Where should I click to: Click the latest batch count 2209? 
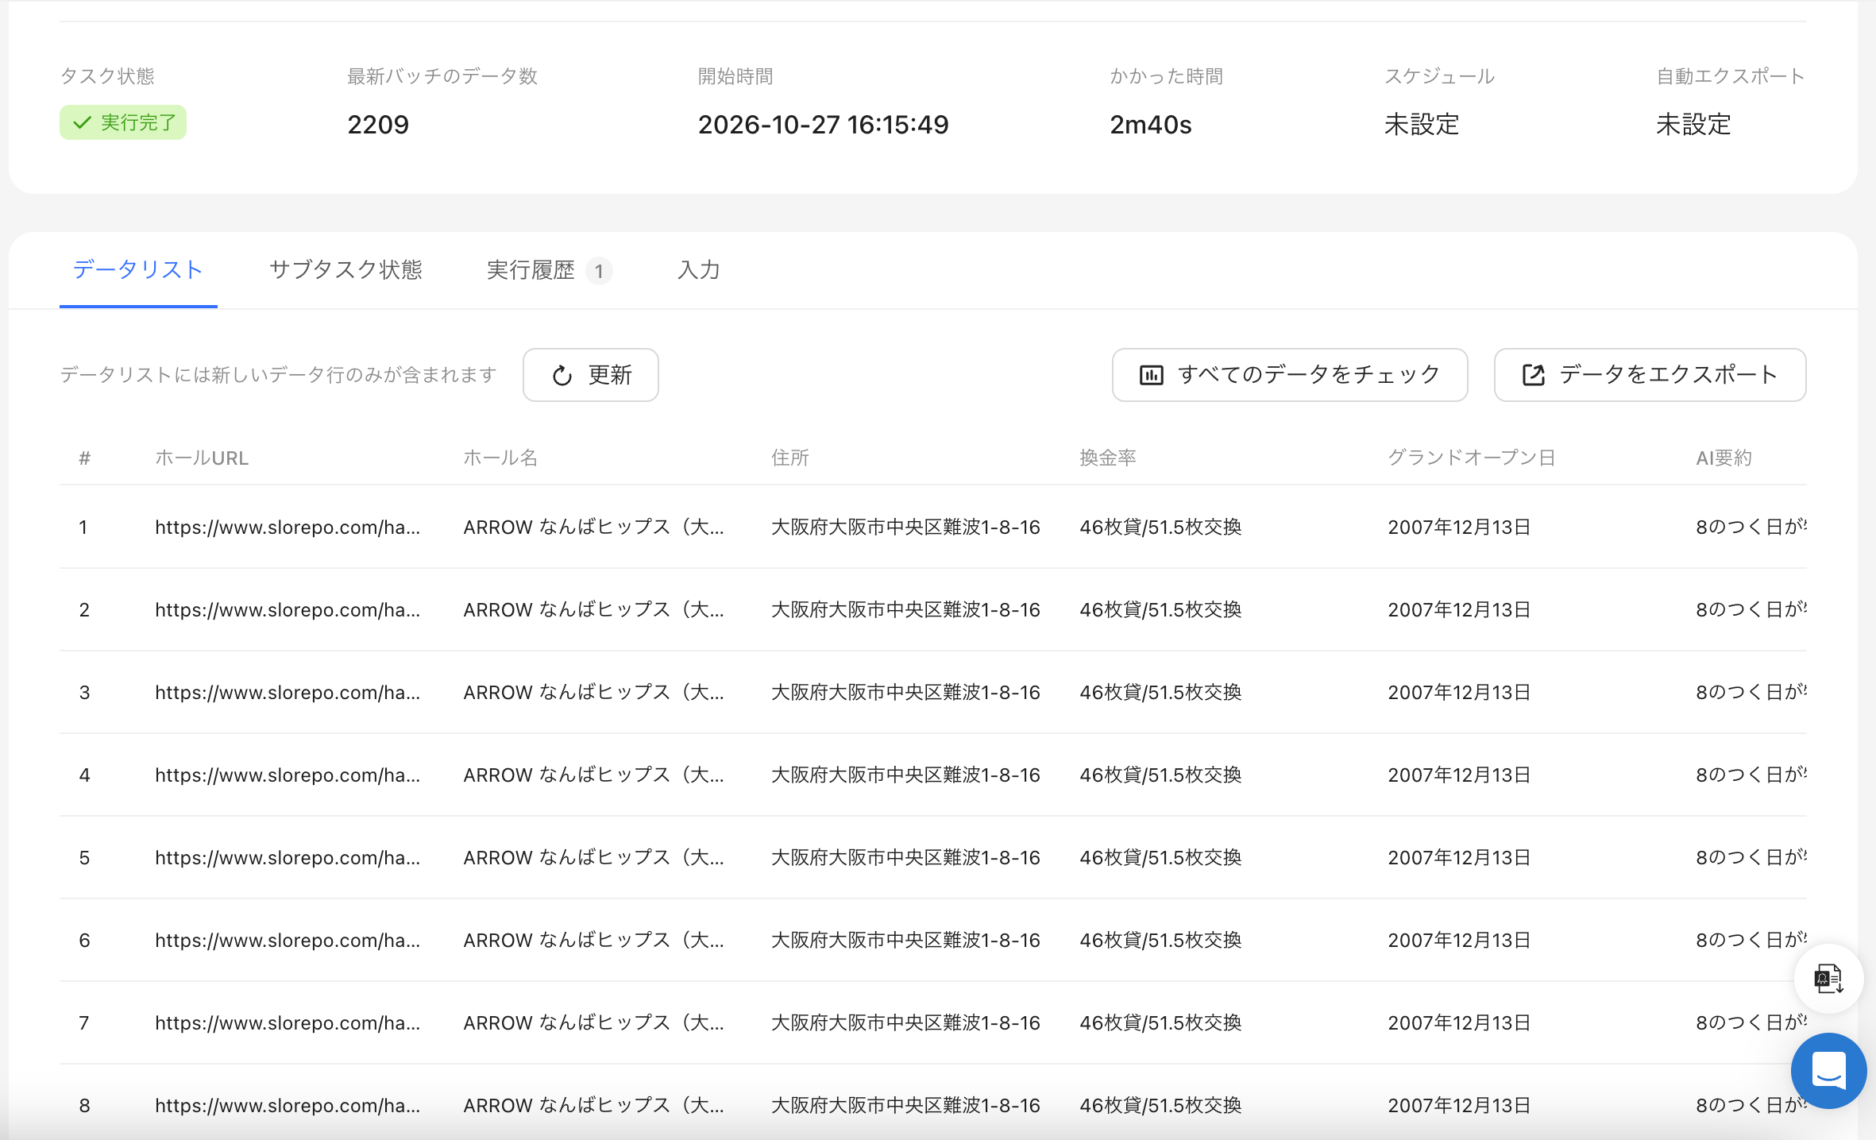(378, 125)
